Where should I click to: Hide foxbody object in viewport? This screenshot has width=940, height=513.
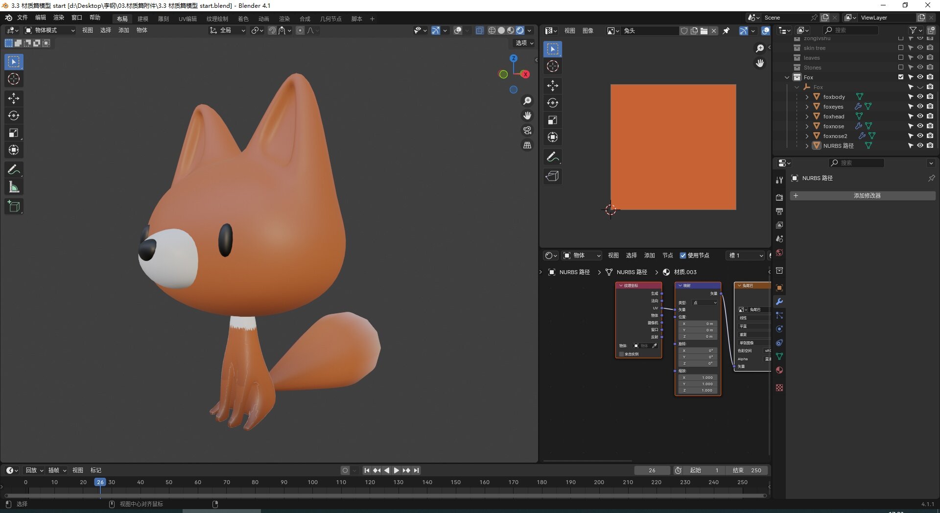920,97
